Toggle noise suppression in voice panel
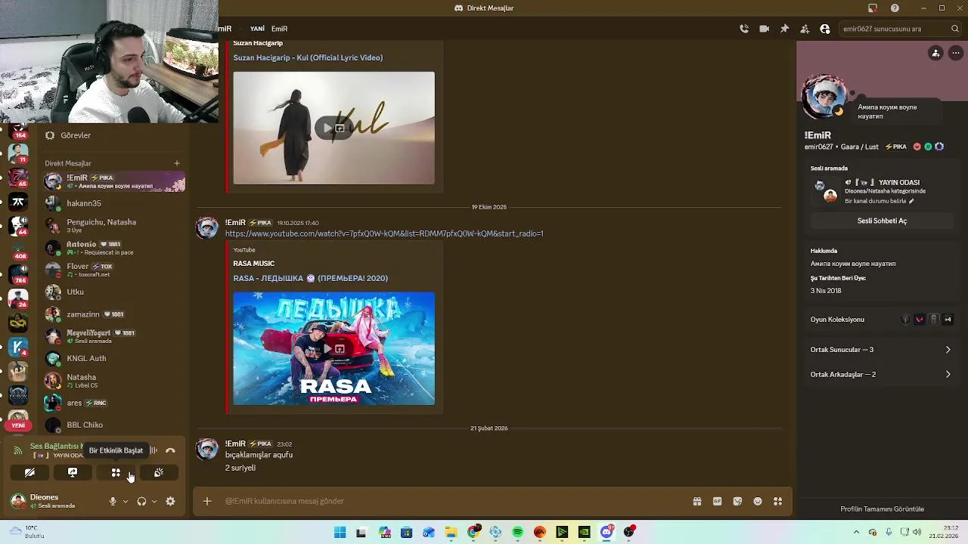This screenshot has width=968, height=544. (154, 450)
